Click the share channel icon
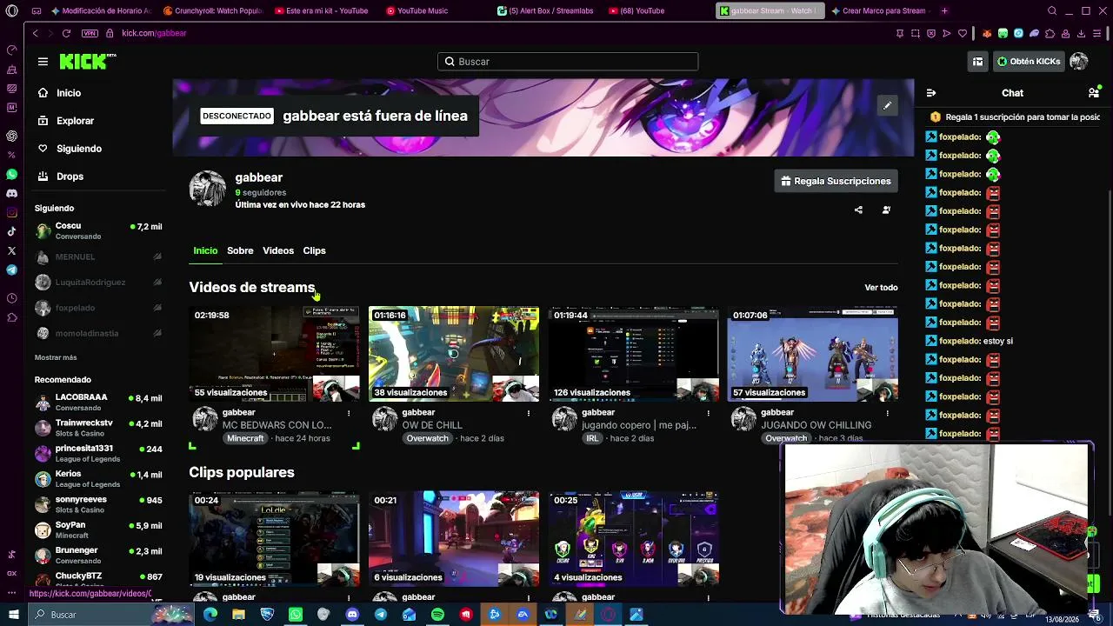The image size is (1113, 626). (858, 210)
